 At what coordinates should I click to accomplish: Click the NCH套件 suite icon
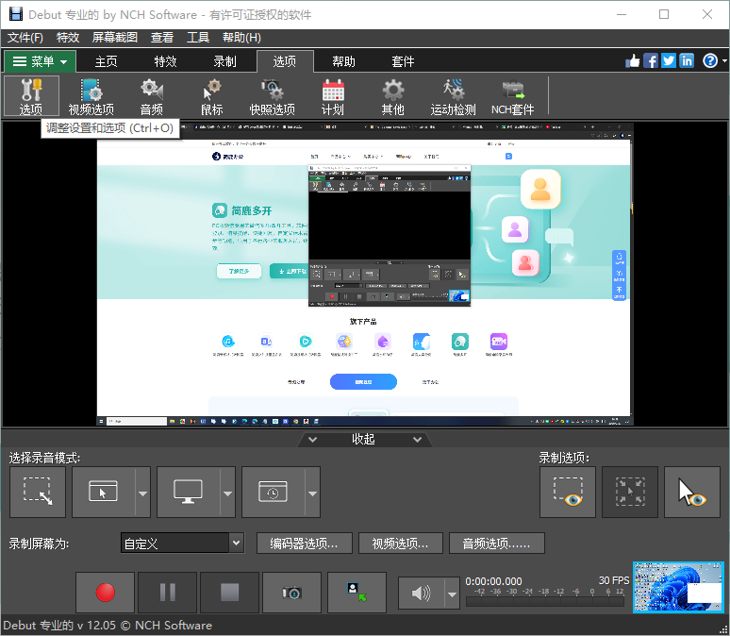pyautogui.click(x=513, y=96)
